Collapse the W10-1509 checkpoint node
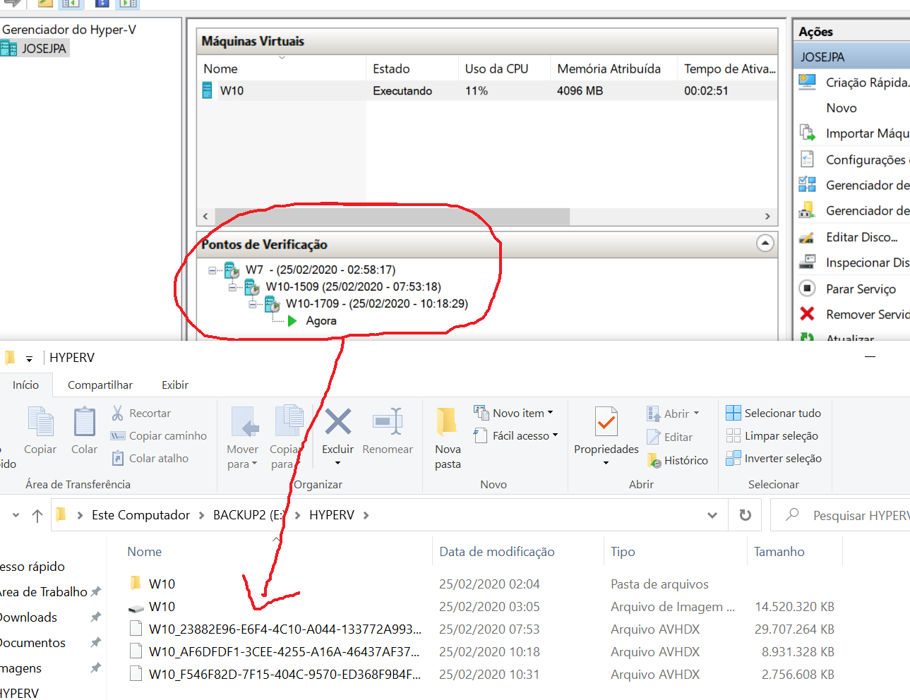Viewport: 910px width, 700px height. (x=232, y=287)
